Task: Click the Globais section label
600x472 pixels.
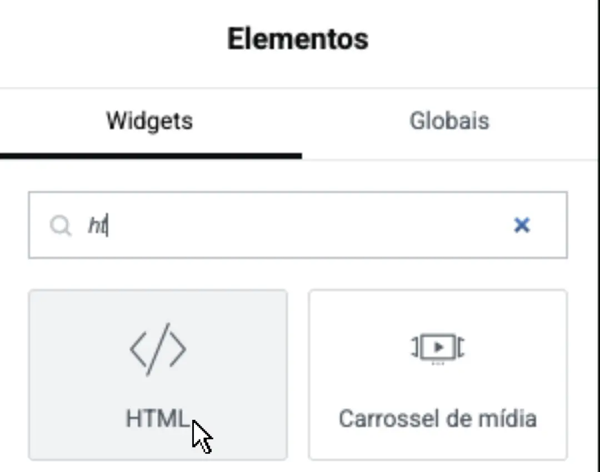Action: [449, 120]
